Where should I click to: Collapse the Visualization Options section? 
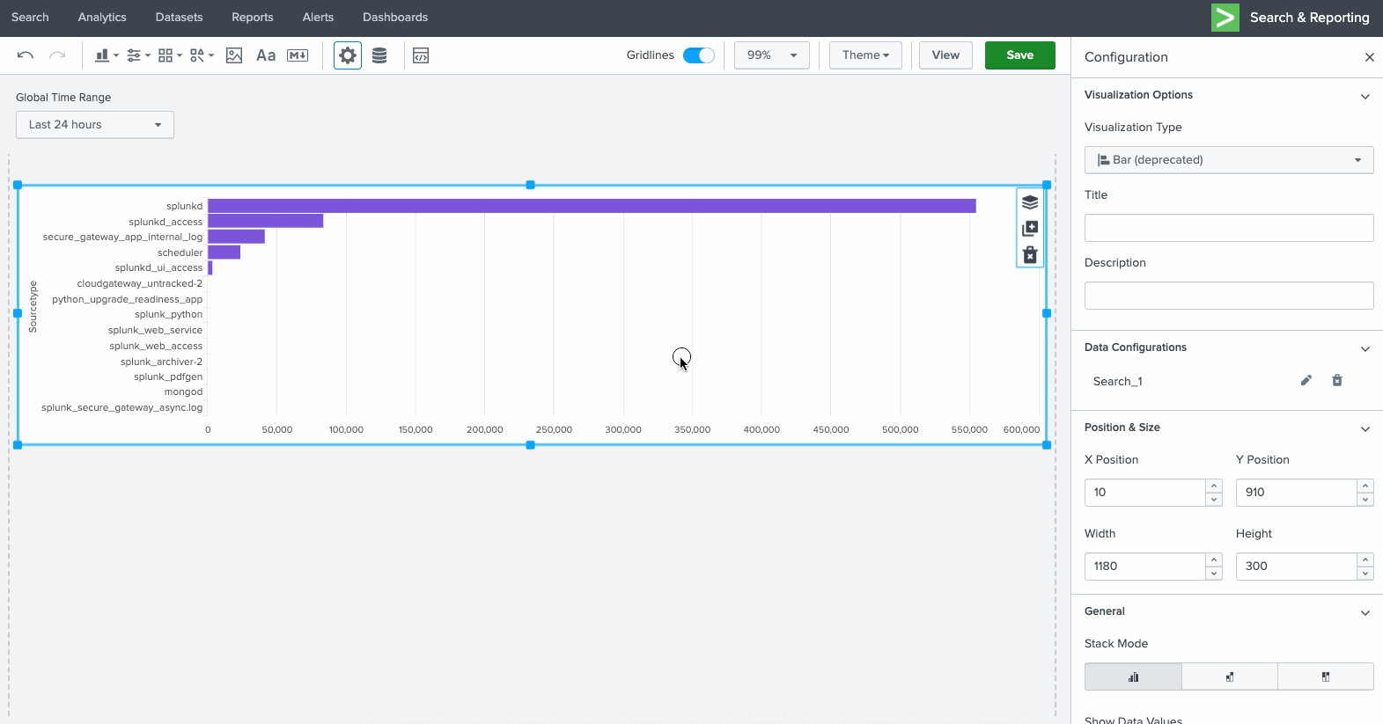pyautogui.click(x=1365, y=96)
